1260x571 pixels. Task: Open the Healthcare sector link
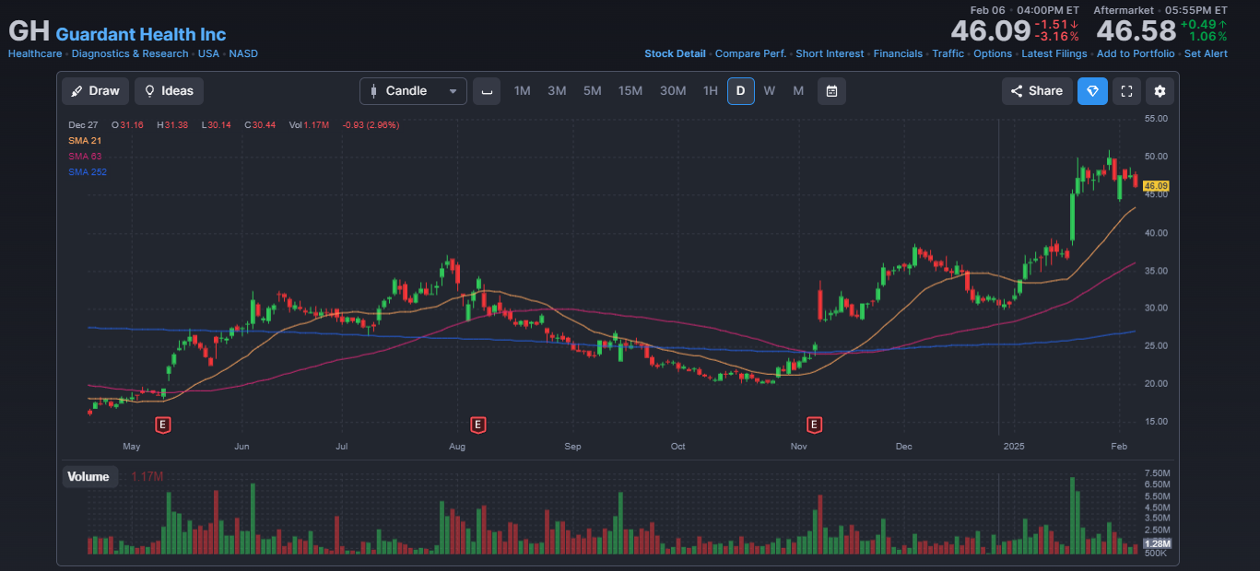tap(35, 53)
